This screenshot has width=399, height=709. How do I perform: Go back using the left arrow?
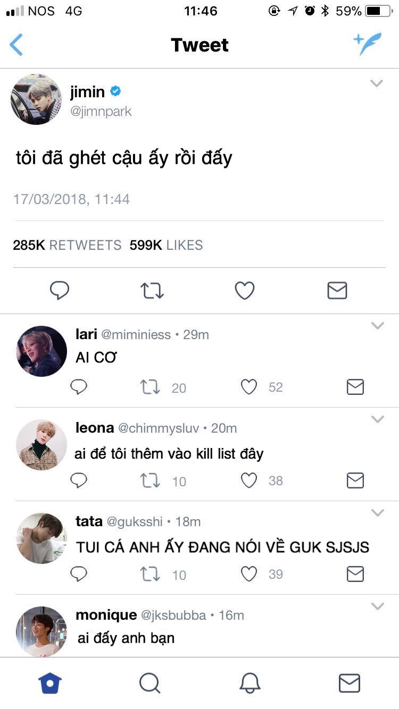tap(16, 45)
